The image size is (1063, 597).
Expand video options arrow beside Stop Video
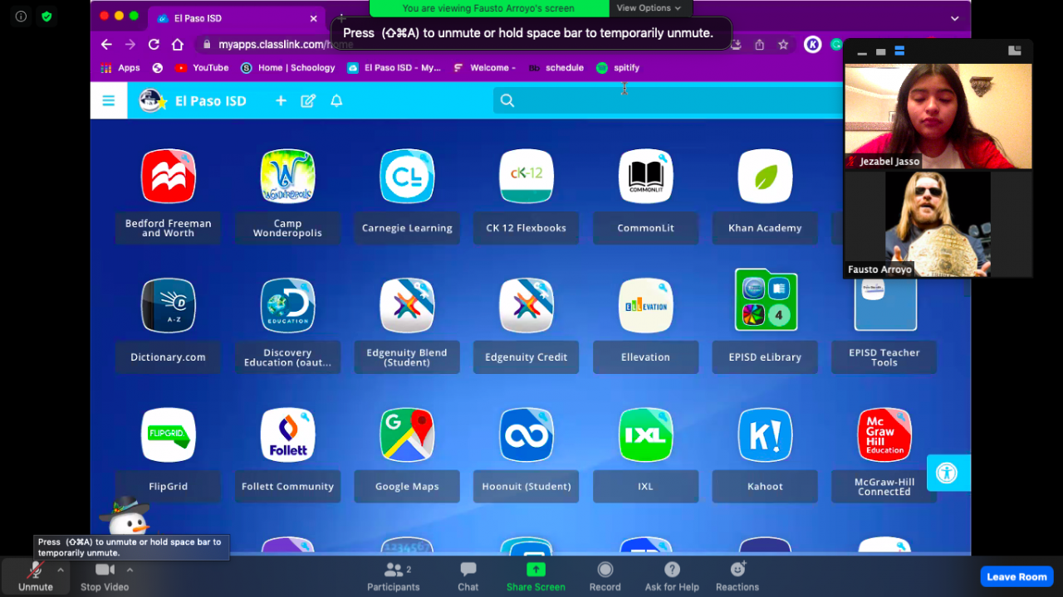point(130,570)
